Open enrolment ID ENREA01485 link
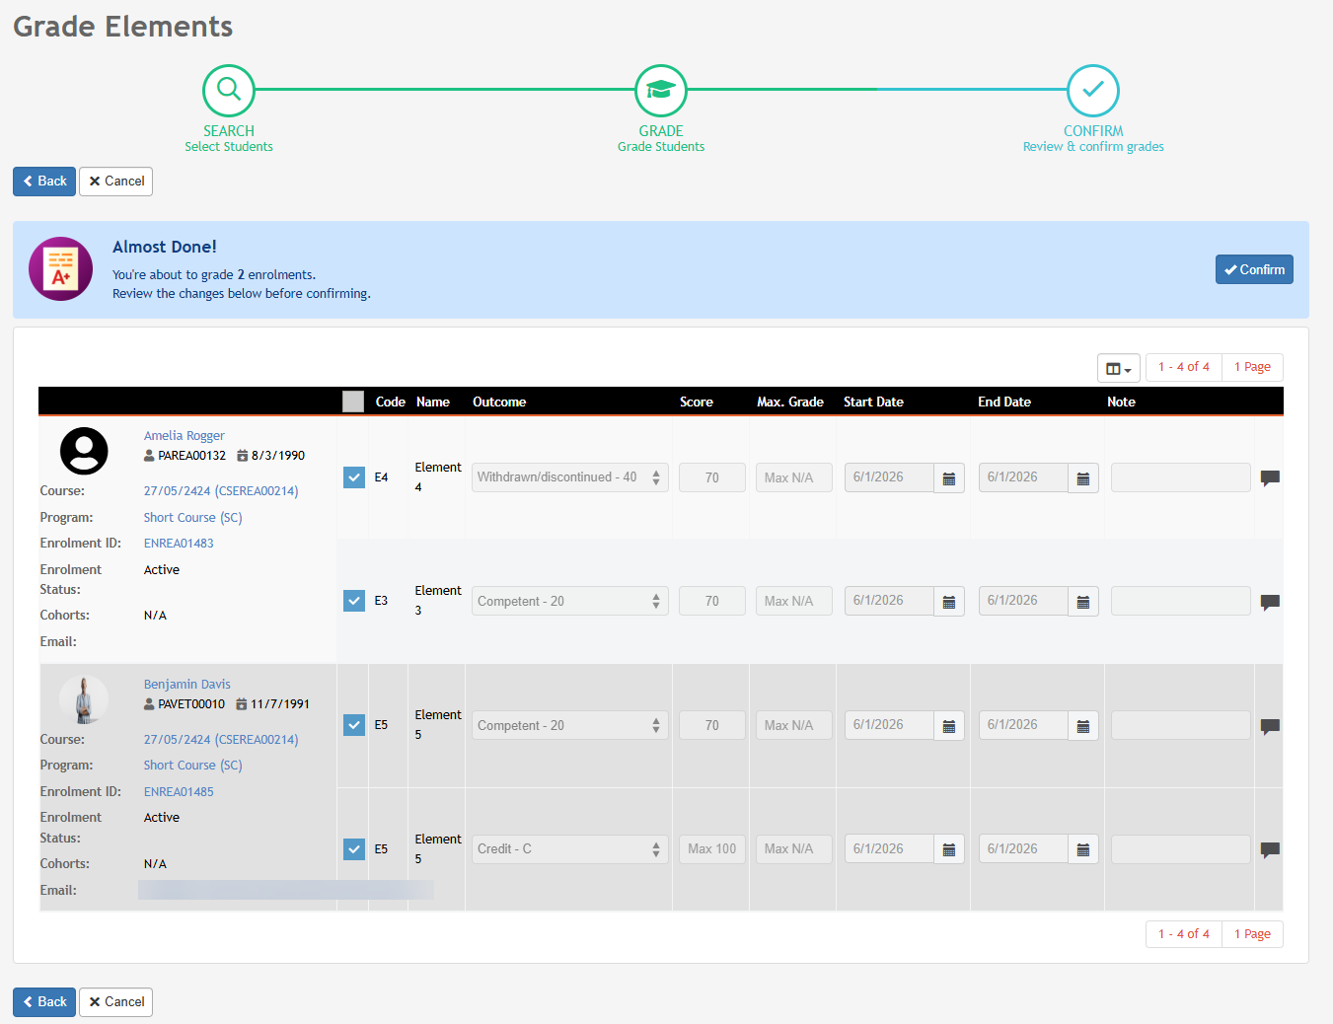The width and height of the screenshot is (1333, 1024). pos(179,792)
